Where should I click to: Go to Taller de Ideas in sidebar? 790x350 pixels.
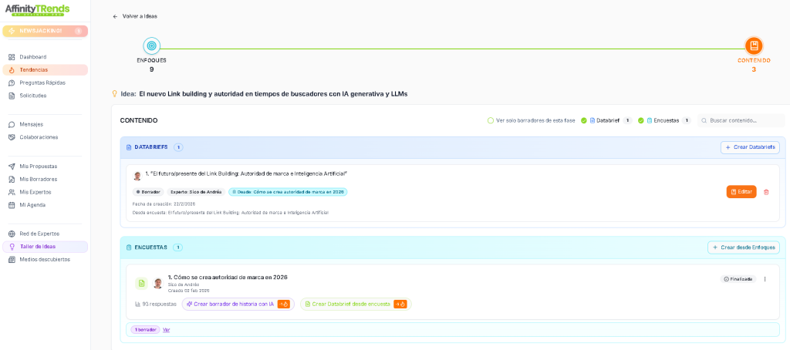click(x=37, y=247)
